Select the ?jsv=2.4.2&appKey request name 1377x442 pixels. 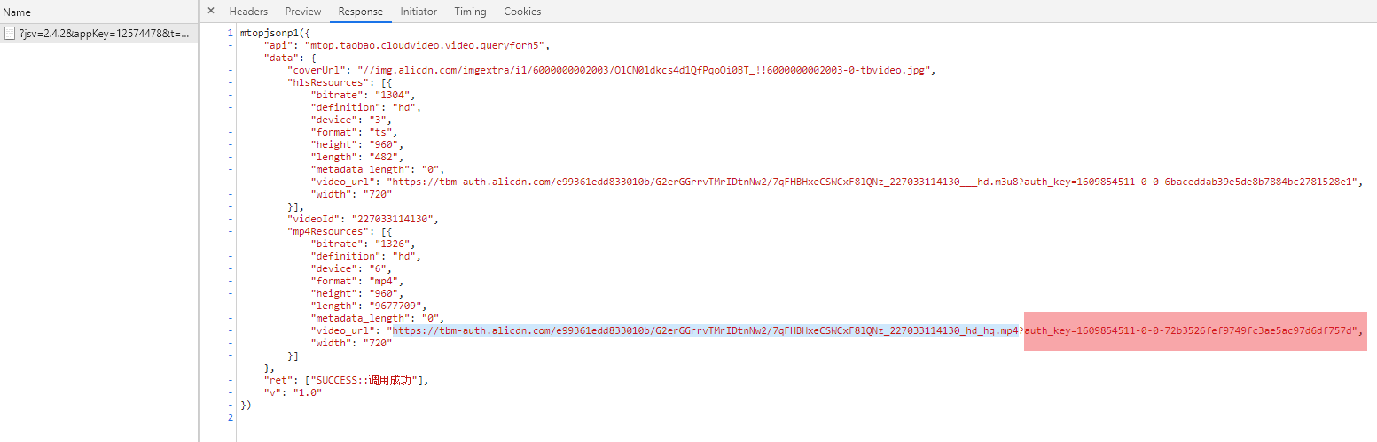[x=104, y=34]
